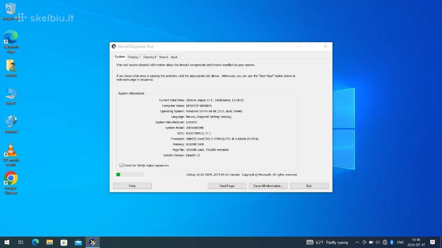Click the Operating System Windows 10 Pro text
This screenshot has width=442, height=248.
214,111
